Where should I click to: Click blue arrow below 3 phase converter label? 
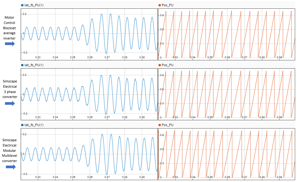click(10, 104)
